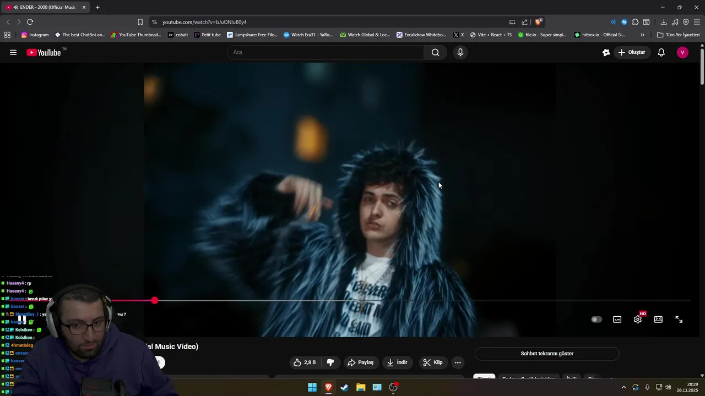Click the İndir download button
This screenshot has width=705, height=396.
pos(397,362)
